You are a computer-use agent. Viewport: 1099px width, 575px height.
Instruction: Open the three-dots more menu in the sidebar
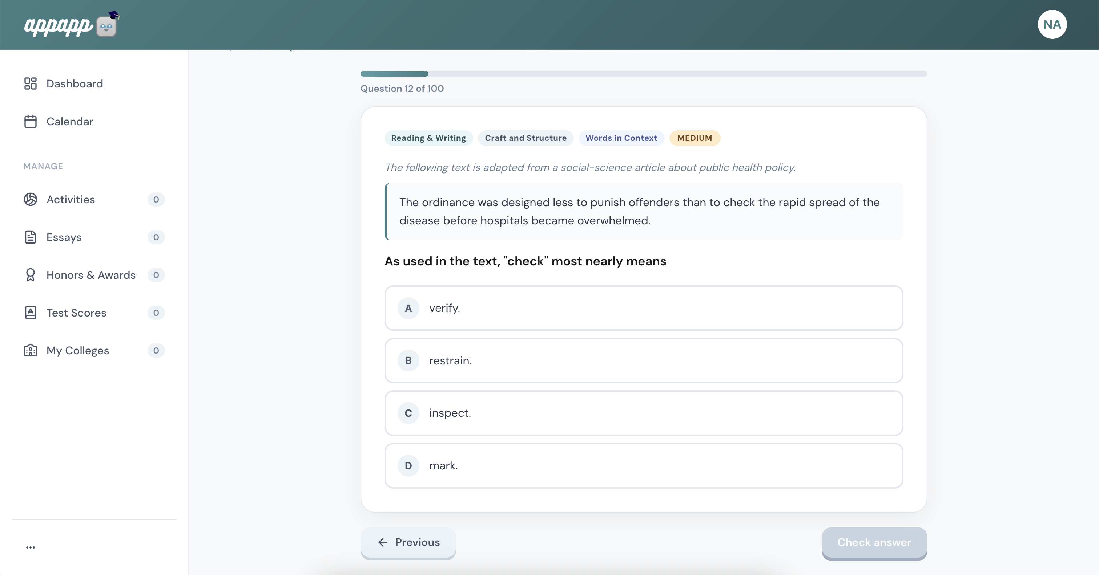(30, 547)
